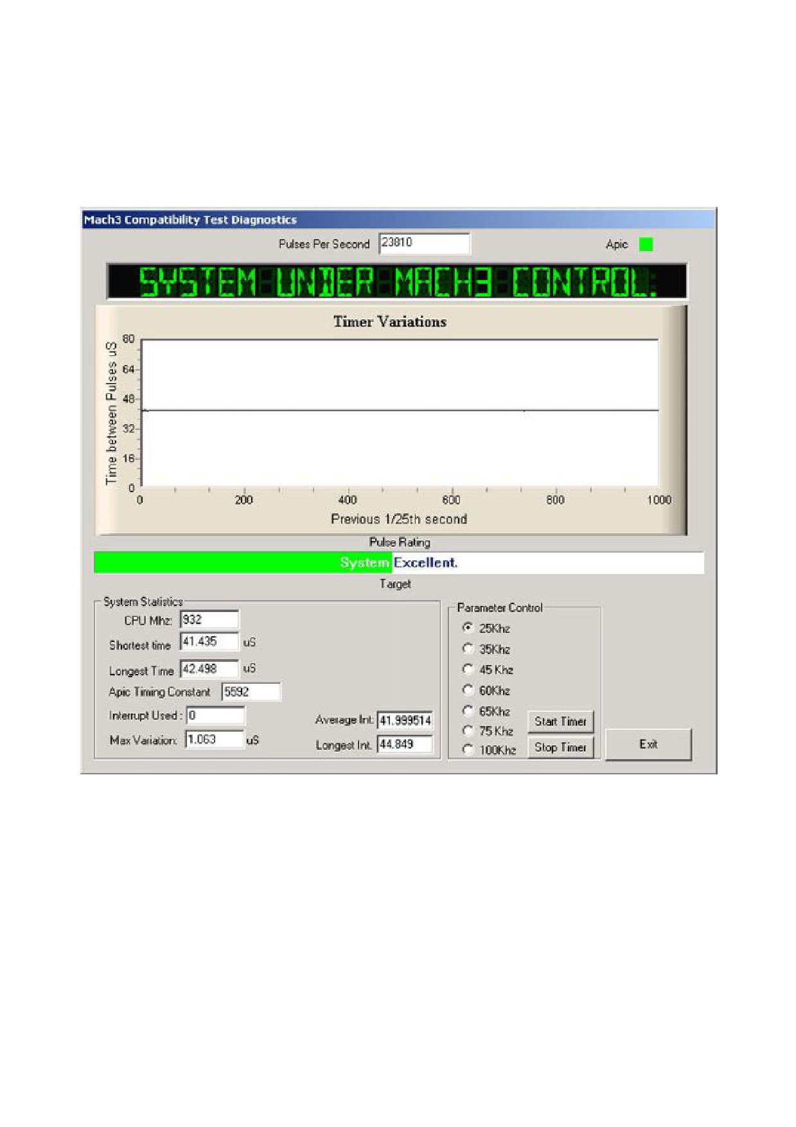Screen dimensions: 796x1127
Task: Click the Start Timer button
Action: [x=560, y=722]
